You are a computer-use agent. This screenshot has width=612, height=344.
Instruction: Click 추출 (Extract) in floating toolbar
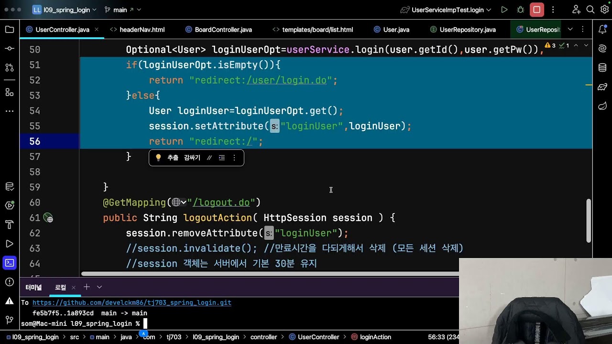(173, 158)
